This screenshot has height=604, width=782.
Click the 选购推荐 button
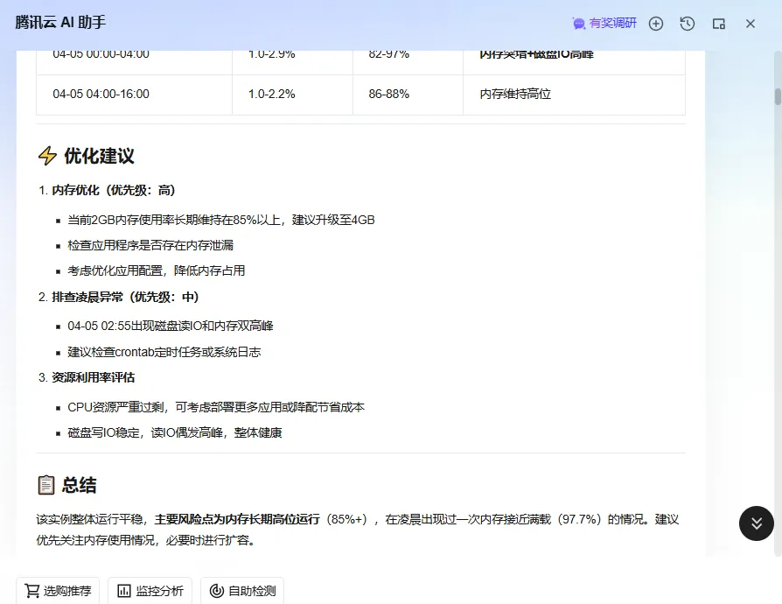point(58,591)
